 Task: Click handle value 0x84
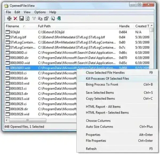pos(122,37)
